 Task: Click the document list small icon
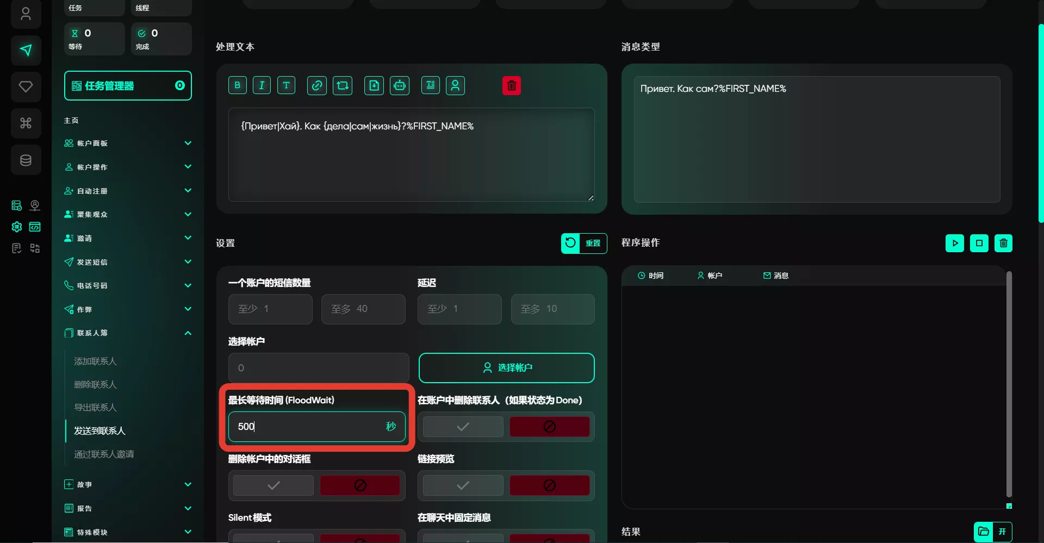(17, 248)
